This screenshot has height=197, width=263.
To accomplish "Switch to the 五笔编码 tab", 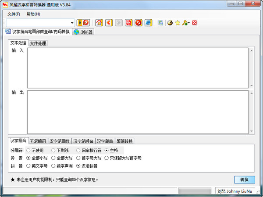I will click(38, 141).
